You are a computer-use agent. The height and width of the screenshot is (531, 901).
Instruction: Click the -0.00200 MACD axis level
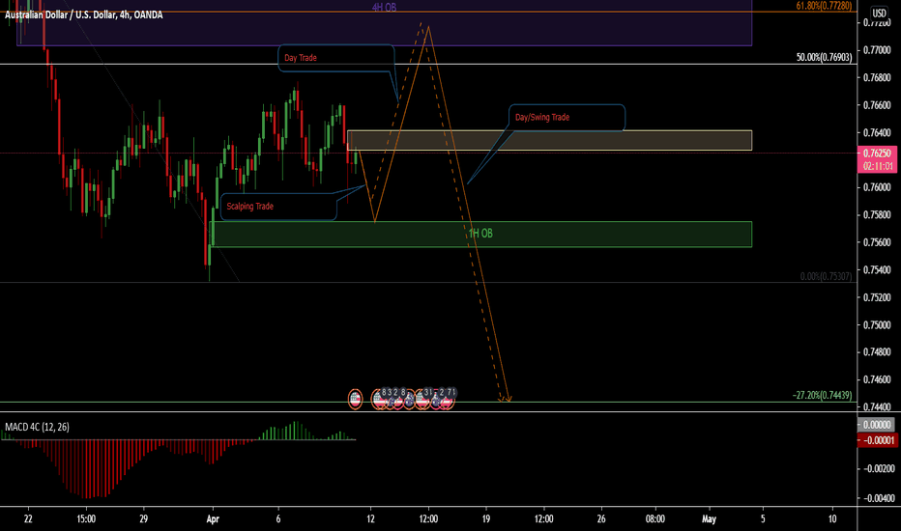click(x=877, y=468)
